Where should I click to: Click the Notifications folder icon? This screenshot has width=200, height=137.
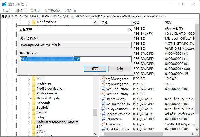(33, 22)
